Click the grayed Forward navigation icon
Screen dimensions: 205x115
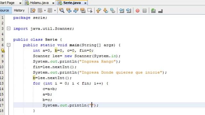coord(50,11)
